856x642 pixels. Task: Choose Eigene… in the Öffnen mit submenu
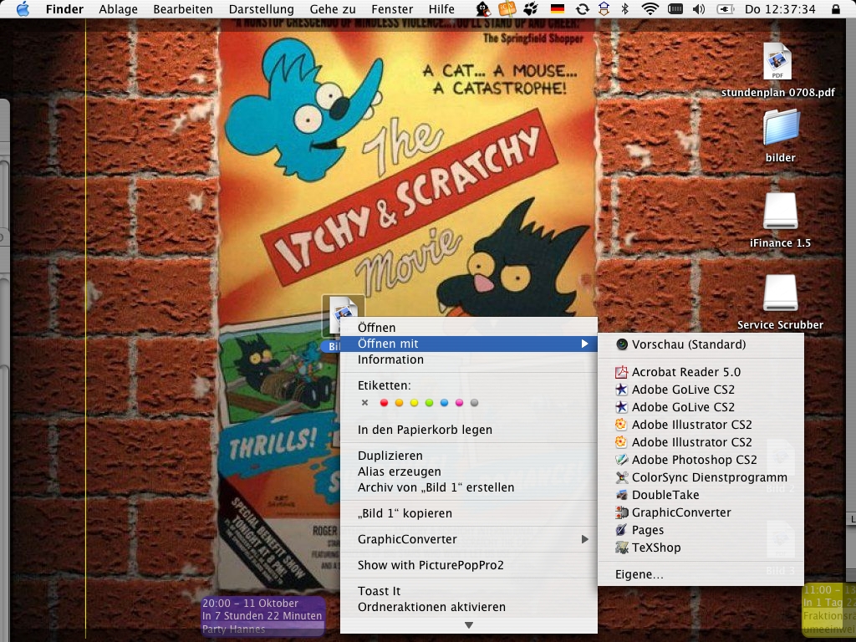coord(701,574)
